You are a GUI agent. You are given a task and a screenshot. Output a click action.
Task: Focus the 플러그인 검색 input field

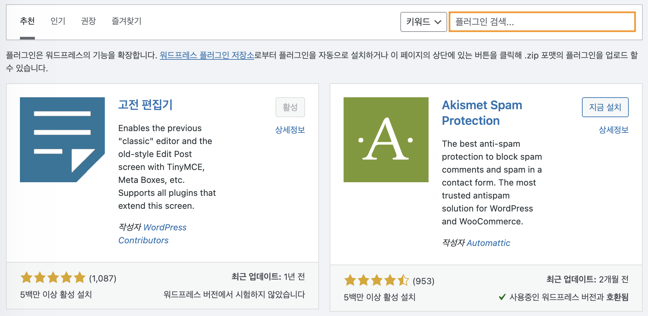tap(542, 22)
